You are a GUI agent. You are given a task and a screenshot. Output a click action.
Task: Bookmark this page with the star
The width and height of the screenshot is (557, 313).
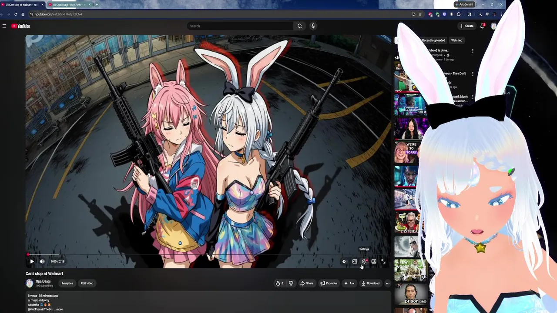(420, 14)
